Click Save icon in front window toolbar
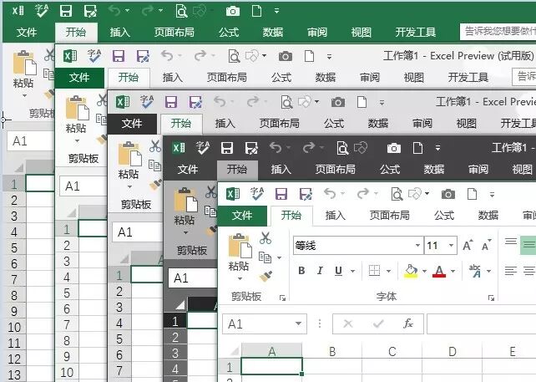Viewport: 536px width, 382px height. click(281, 194)
